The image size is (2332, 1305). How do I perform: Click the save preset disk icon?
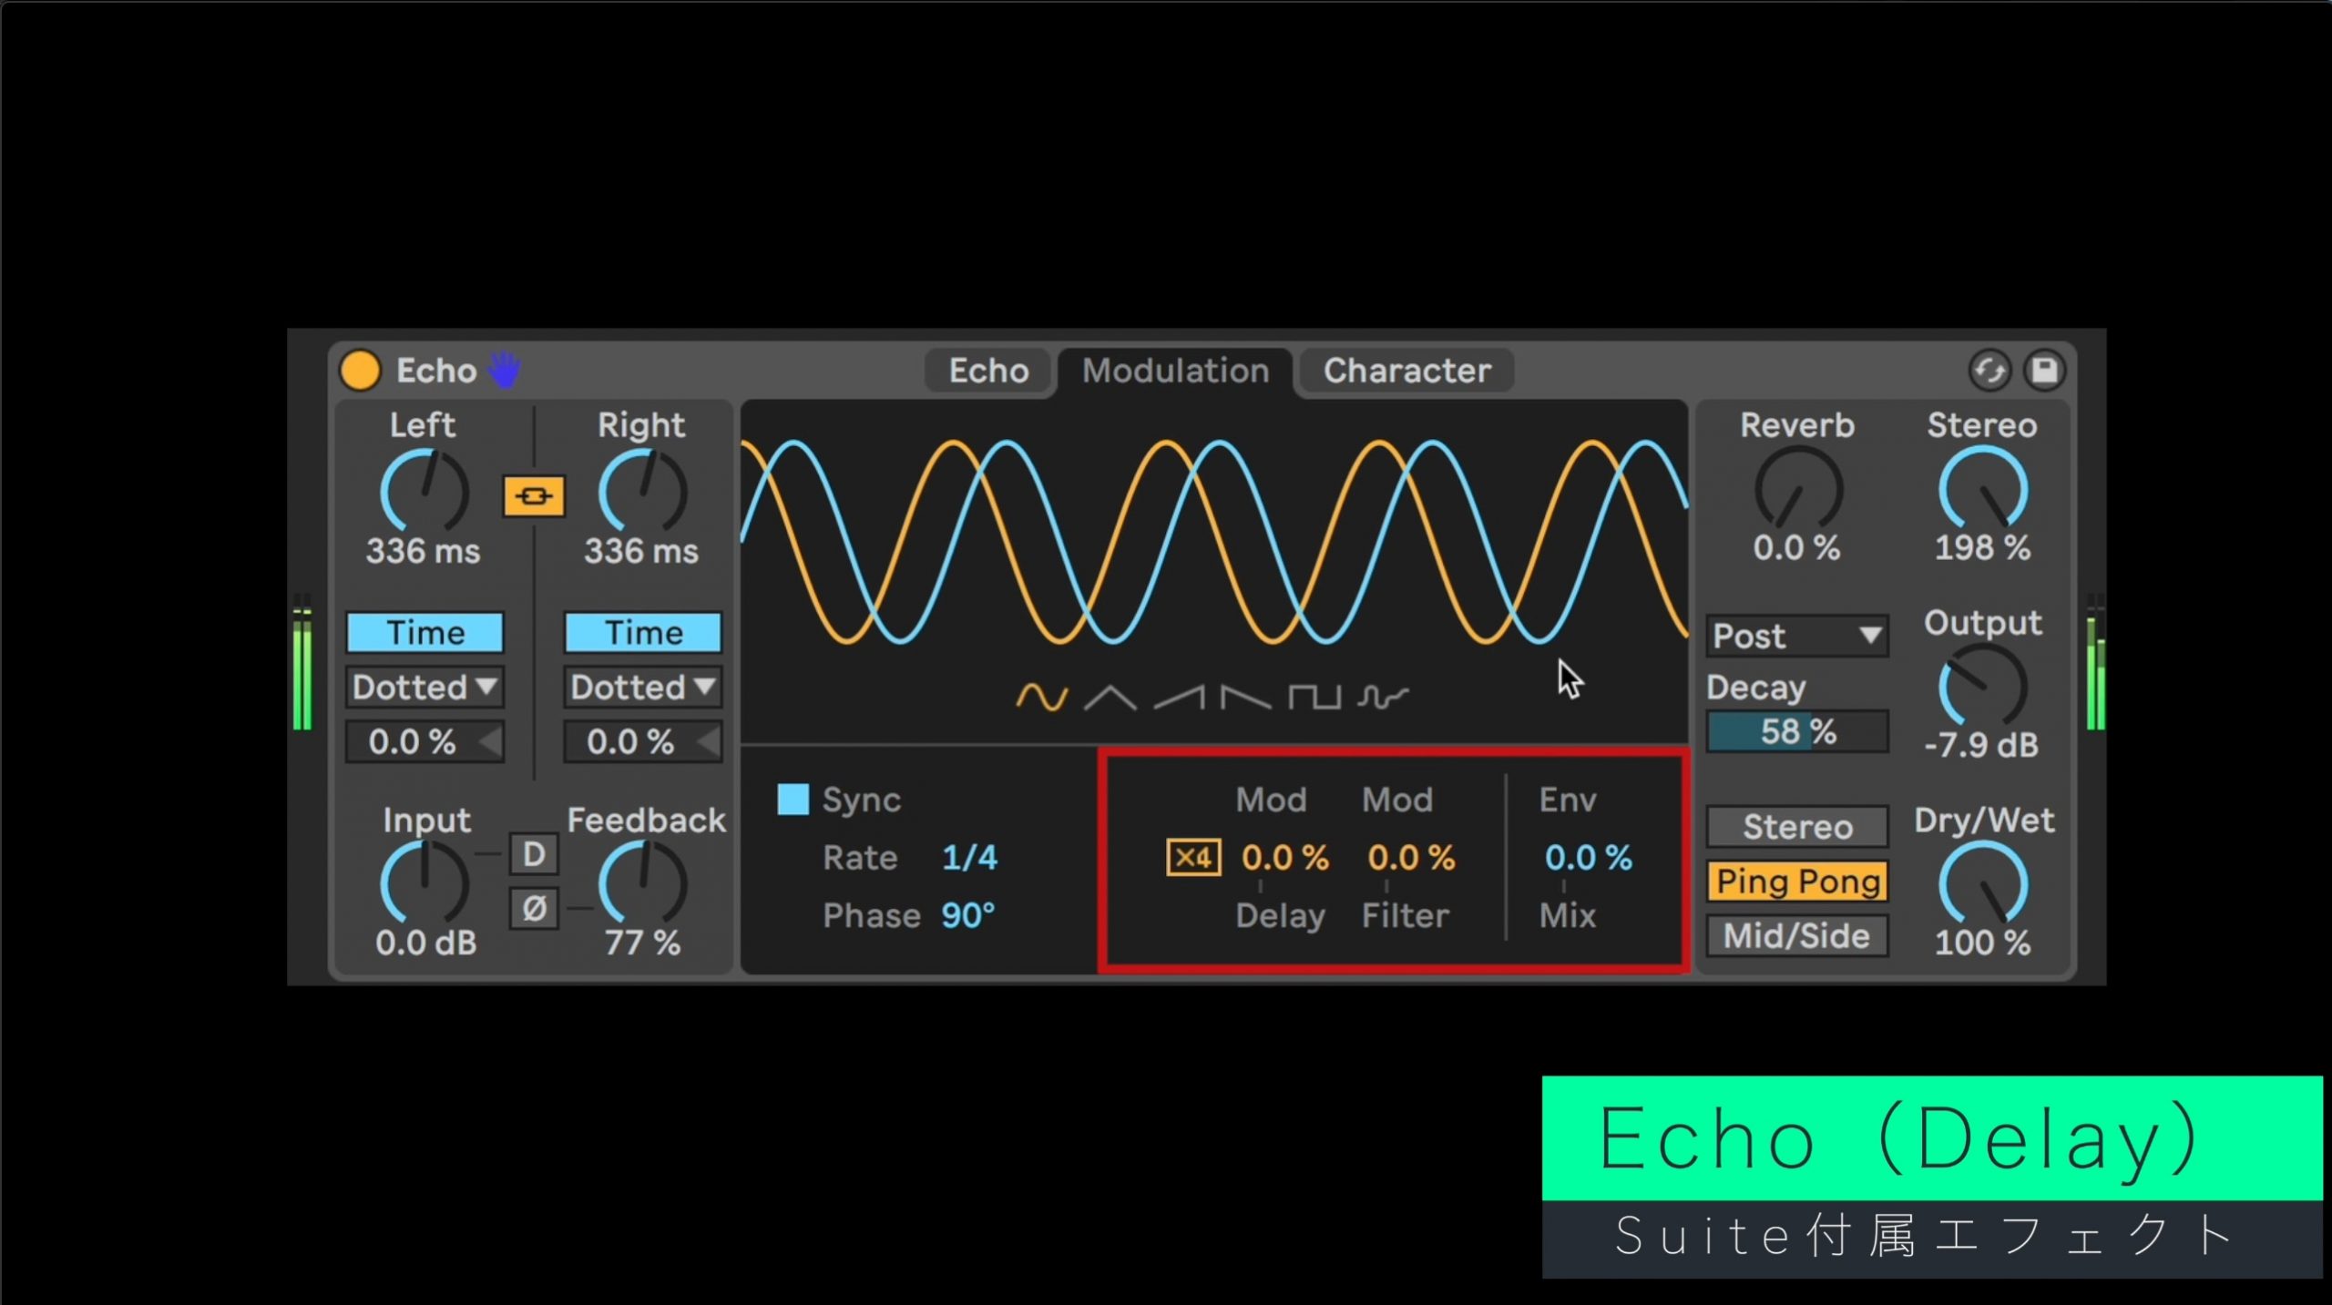pyautogui.click(x=2044, y=371)
